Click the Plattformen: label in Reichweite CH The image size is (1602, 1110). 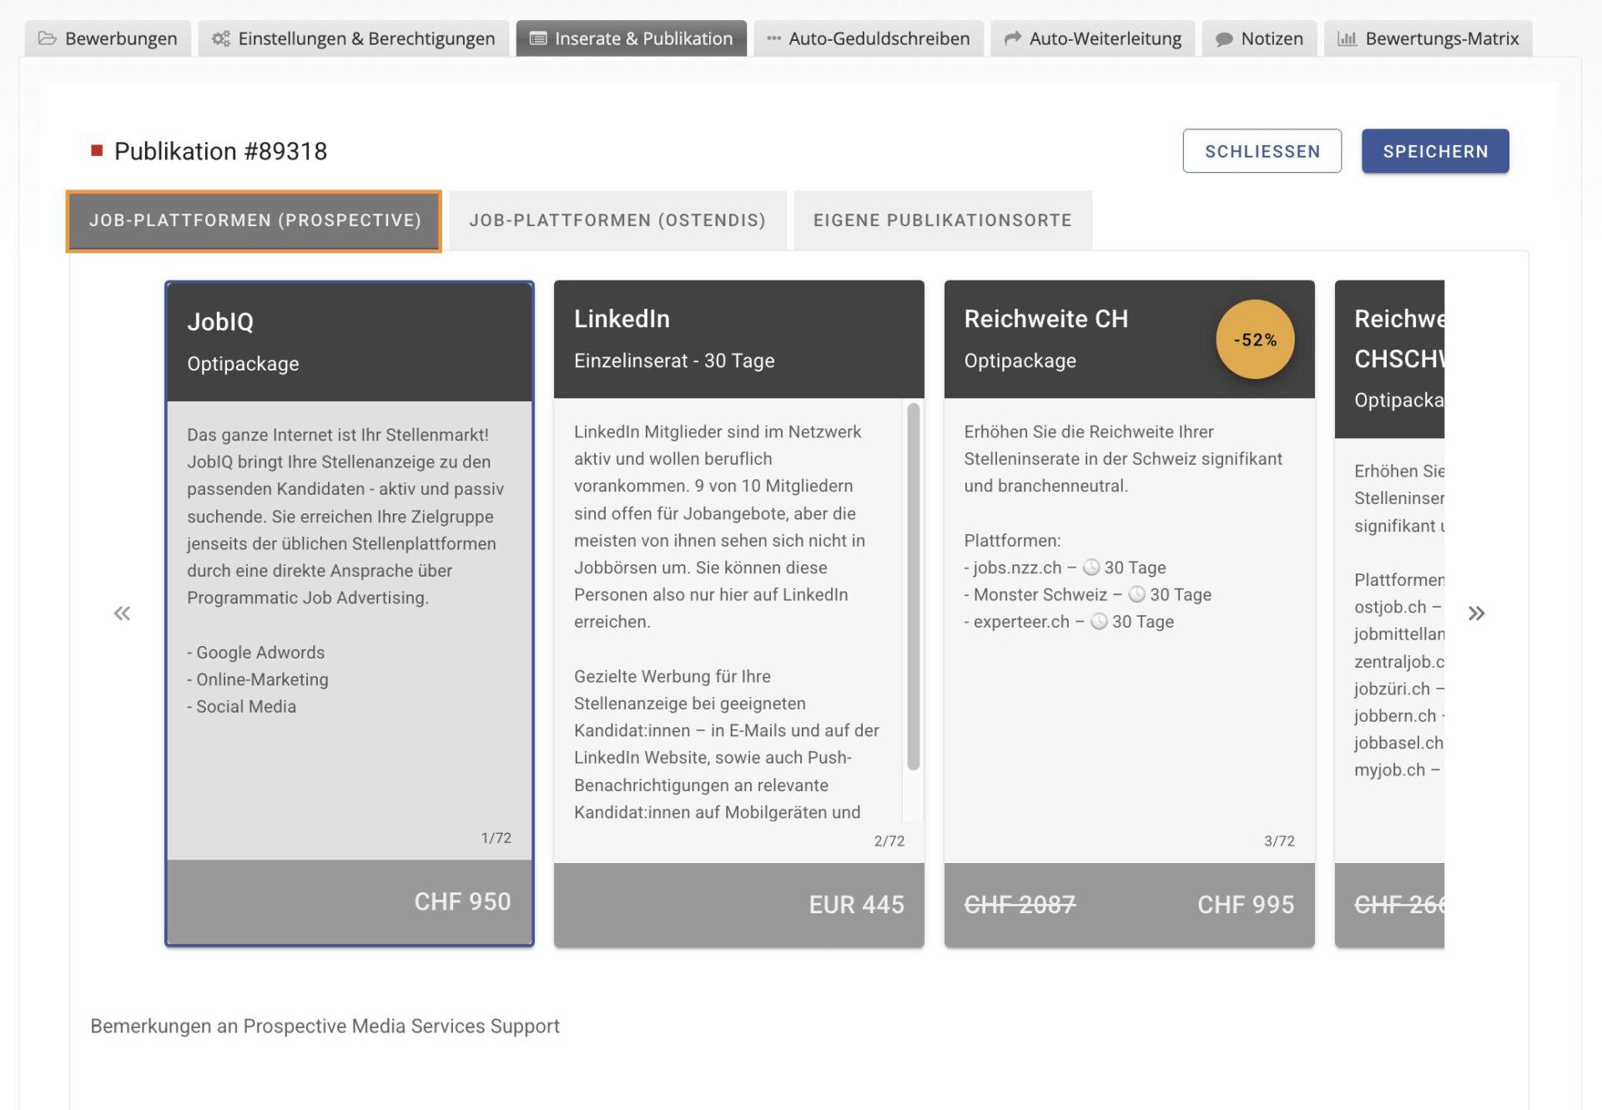tap(1012, 541)
